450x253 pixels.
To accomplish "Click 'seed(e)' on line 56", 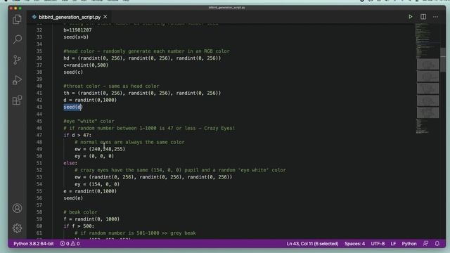I will [73, 198].
